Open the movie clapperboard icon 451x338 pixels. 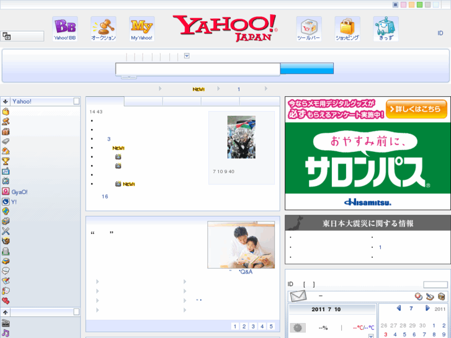click(6, 323)
